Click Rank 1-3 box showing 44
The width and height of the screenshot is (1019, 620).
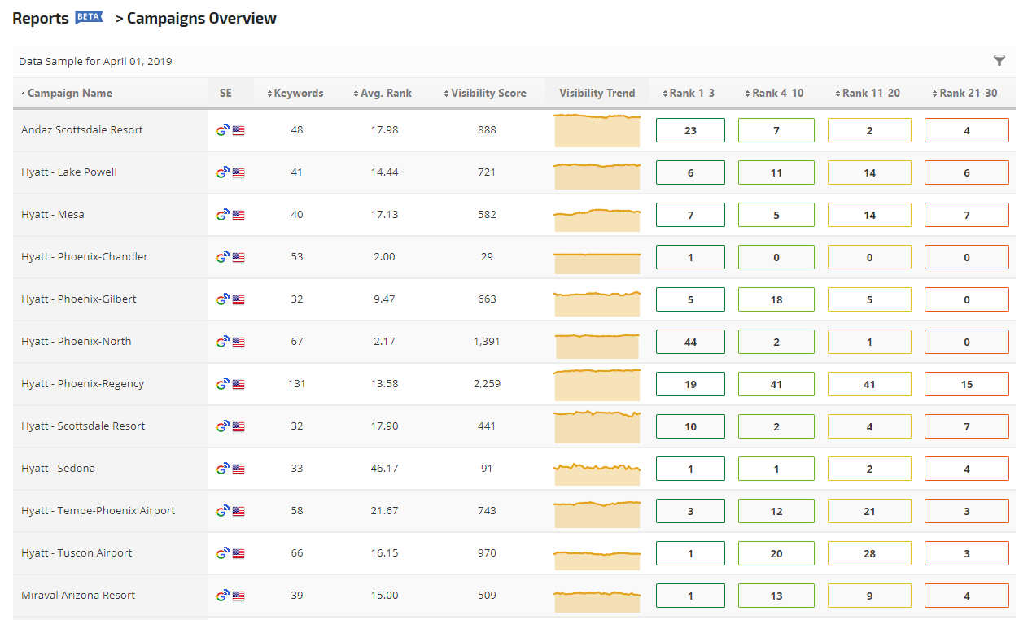(690, 342)
